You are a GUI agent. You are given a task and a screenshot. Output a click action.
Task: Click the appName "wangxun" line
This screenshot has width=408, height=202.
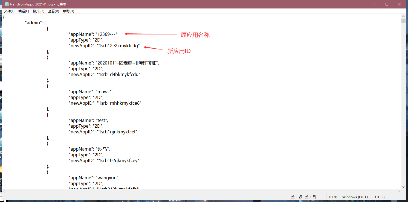94,178
